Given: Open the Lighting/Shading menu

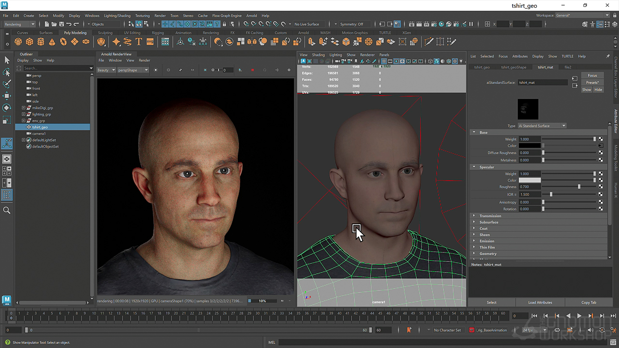Looking at the screenshot, I should tap(117, 15).
